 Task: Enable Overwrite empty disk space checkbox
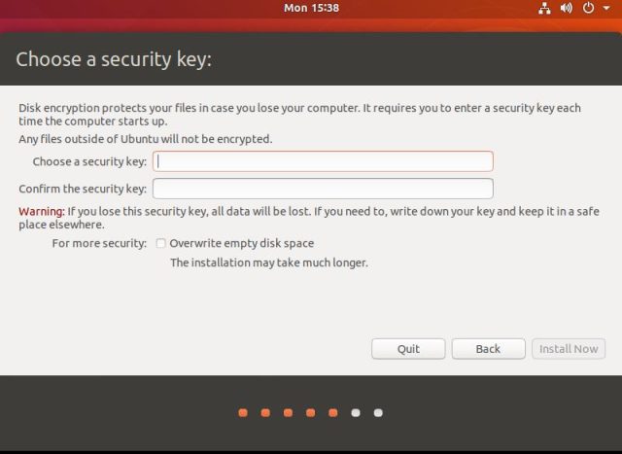click(161, 243)
